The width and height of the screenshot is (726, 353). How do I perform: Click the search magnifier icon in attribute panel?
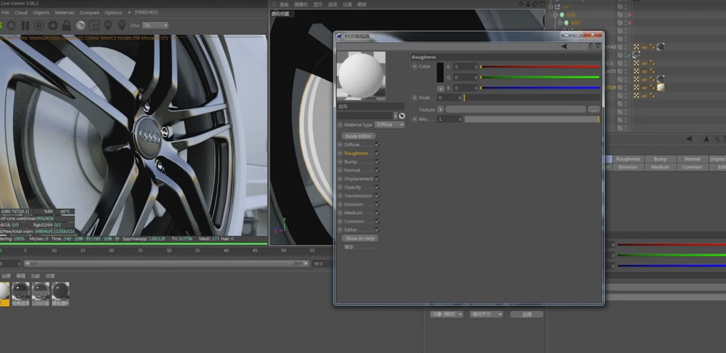coord(717,139)
